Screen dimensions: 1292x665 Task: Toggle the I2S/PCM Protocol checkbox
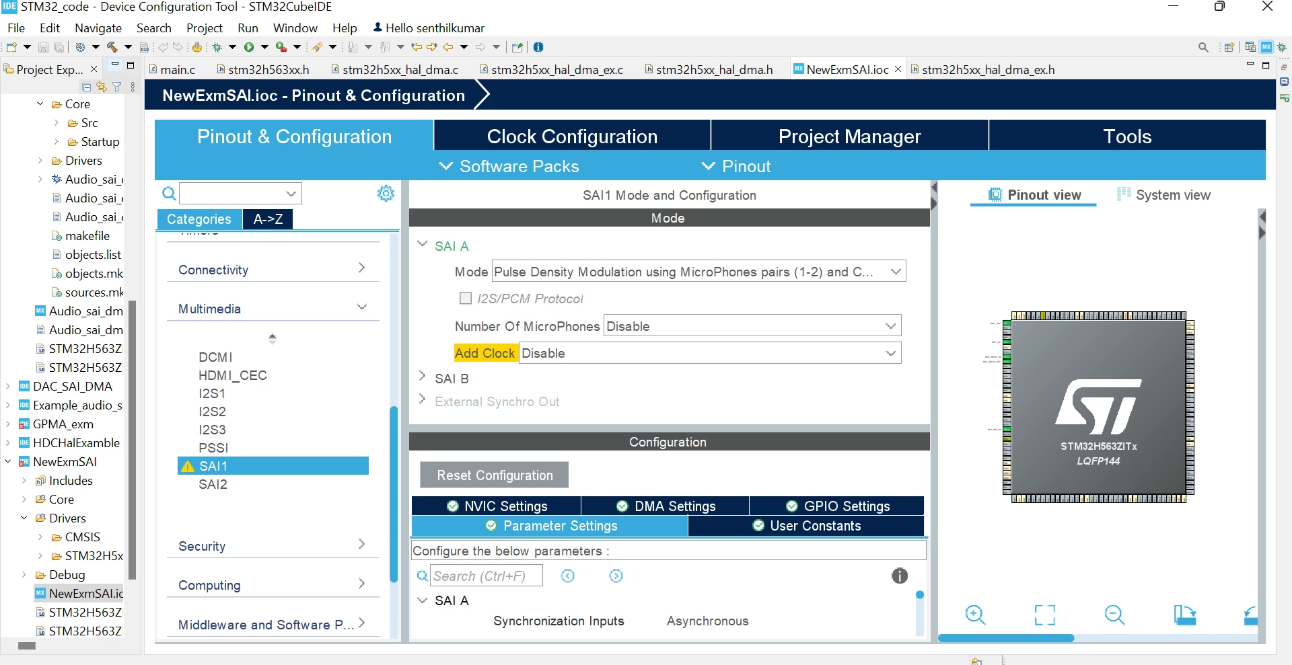465,298
